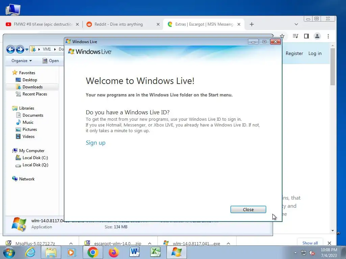Close the Chrome downloads bar
The image size is (346, 259).
[x=329, y=243]
